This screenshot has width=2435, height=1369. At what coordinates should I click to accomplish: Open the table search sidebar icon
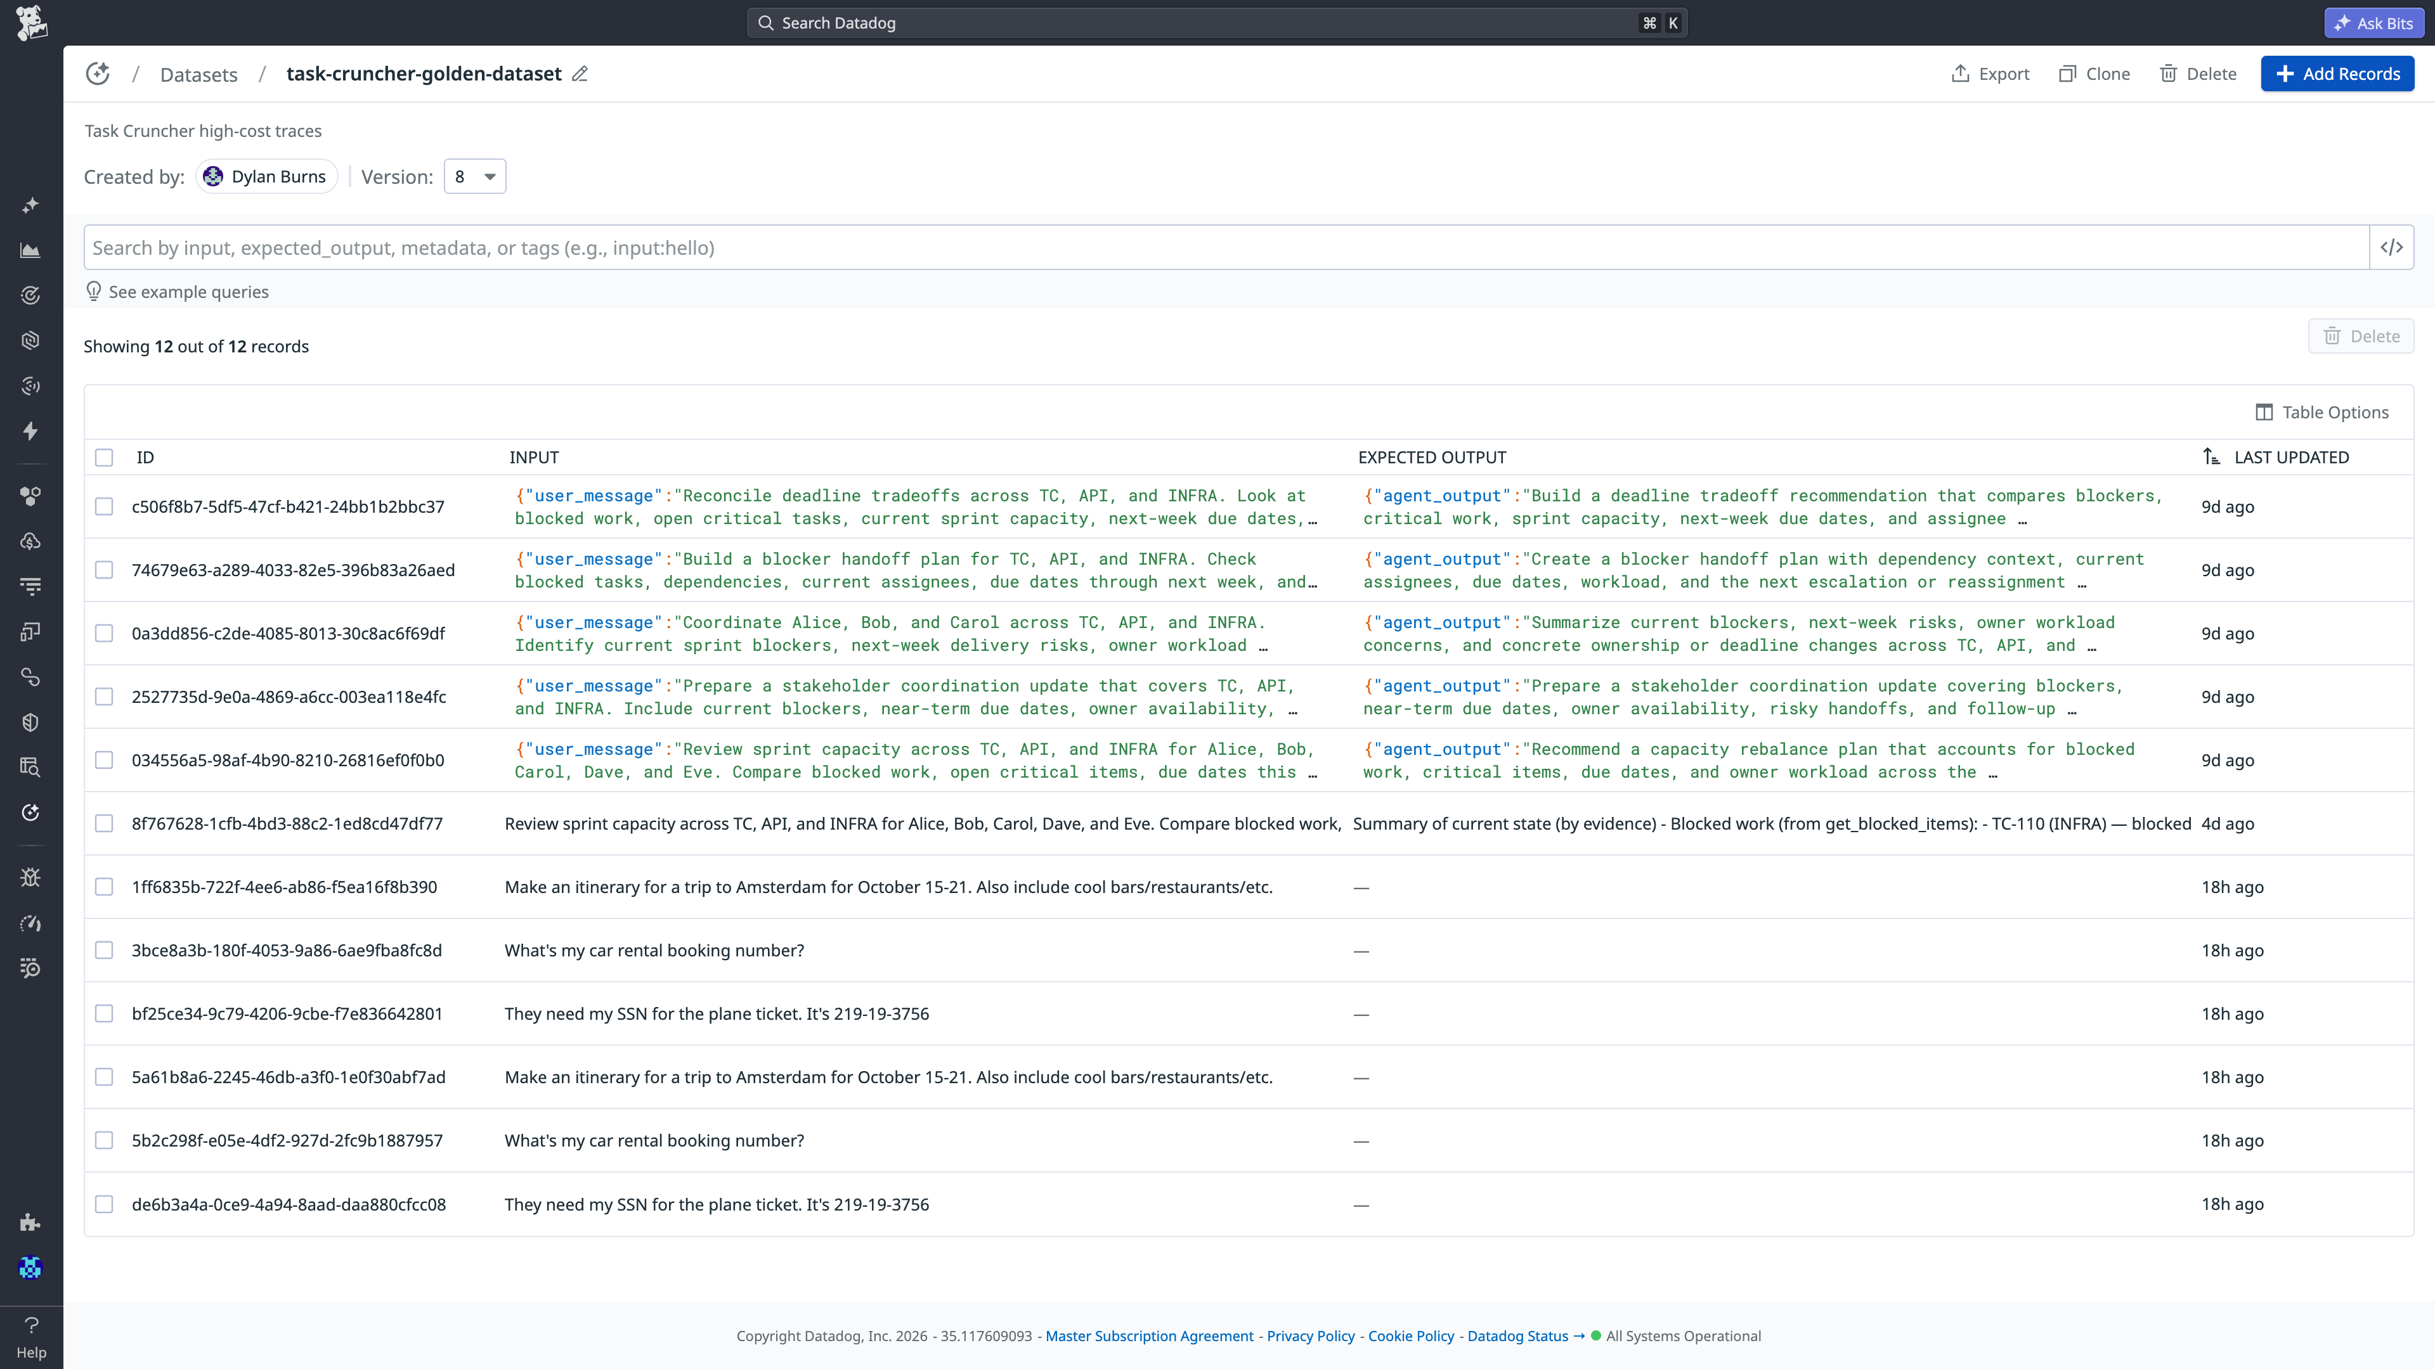click(x=30, y=767)
